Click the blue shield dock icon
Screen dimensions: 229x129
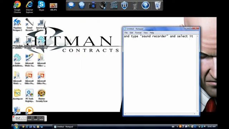pos(125,5)
